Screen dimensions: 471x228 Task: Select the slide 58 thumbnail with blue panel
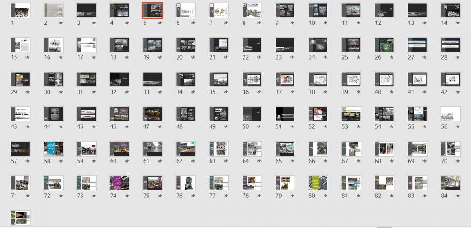click(x=53, y=149)
